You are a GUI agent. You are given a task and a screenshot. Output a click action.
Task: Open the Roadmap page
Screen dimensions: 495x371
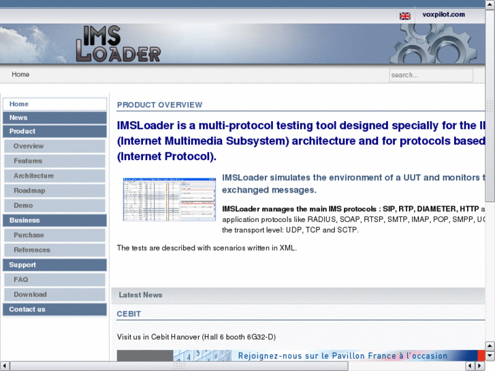pyautogui.click(x=54, y=191)
